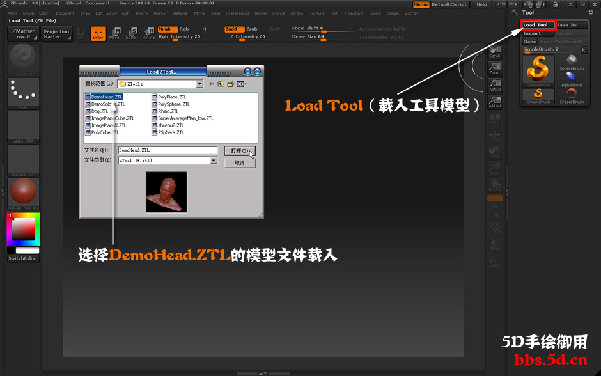Click the file name input field
The image size is (601, 376).
tap(168, 150)
